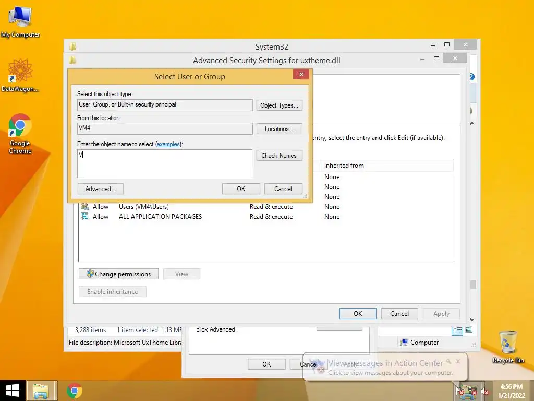Open Object Types chooser

(280, 105)
